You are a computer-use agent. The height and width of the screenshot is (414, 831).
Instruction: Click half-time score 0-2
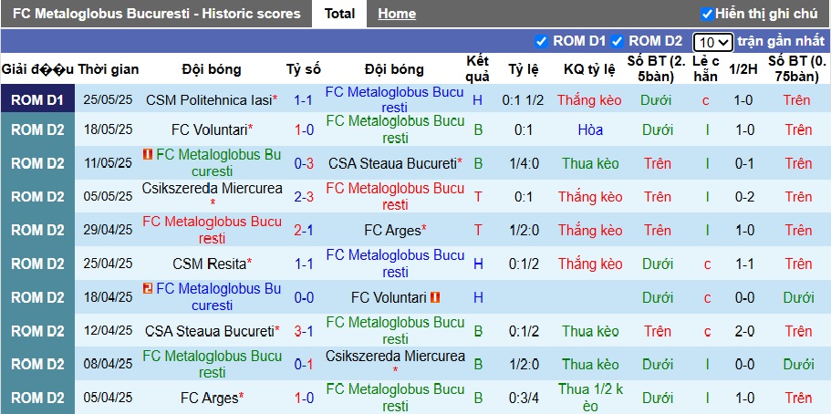pyautogui.click(x=744, y=197)
